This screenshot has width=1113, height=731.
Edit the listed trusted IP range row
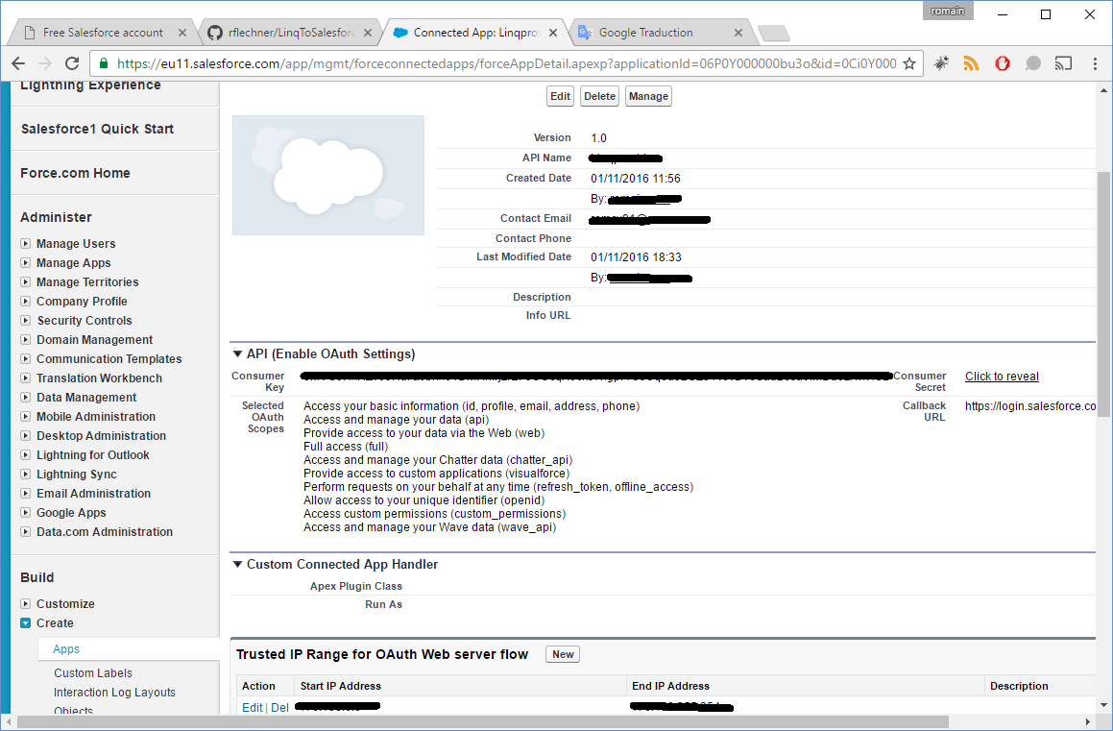tap(252, 708)
